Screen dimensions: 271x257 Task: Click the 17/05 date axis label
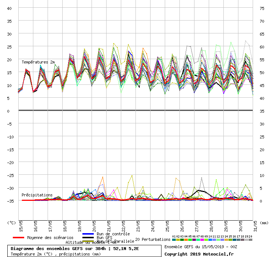[x=50, y=226]
